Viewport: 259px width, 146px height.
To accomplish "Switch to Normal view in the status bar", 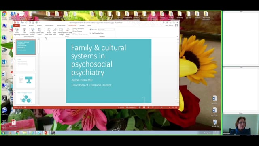I will (x=140, y=107).
